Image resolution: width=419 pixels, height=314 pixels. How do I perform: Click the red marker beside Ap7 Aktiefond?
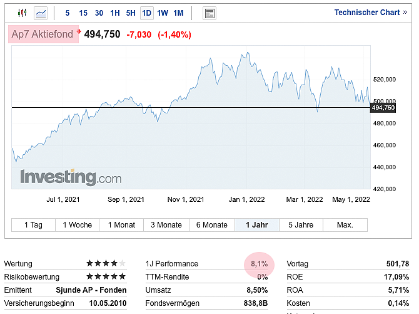coord(79,30)
